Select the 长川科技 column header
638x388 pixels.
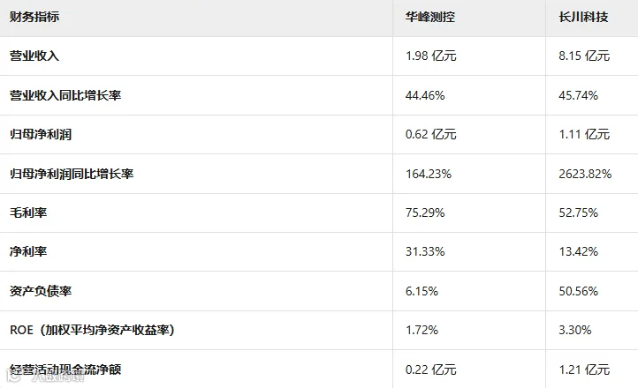(583, 17)
